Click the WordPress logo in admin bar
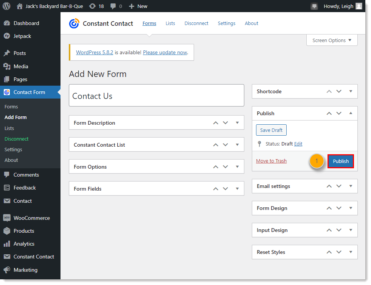The height and width of the screenshot is (285, 371). point(6,6)
